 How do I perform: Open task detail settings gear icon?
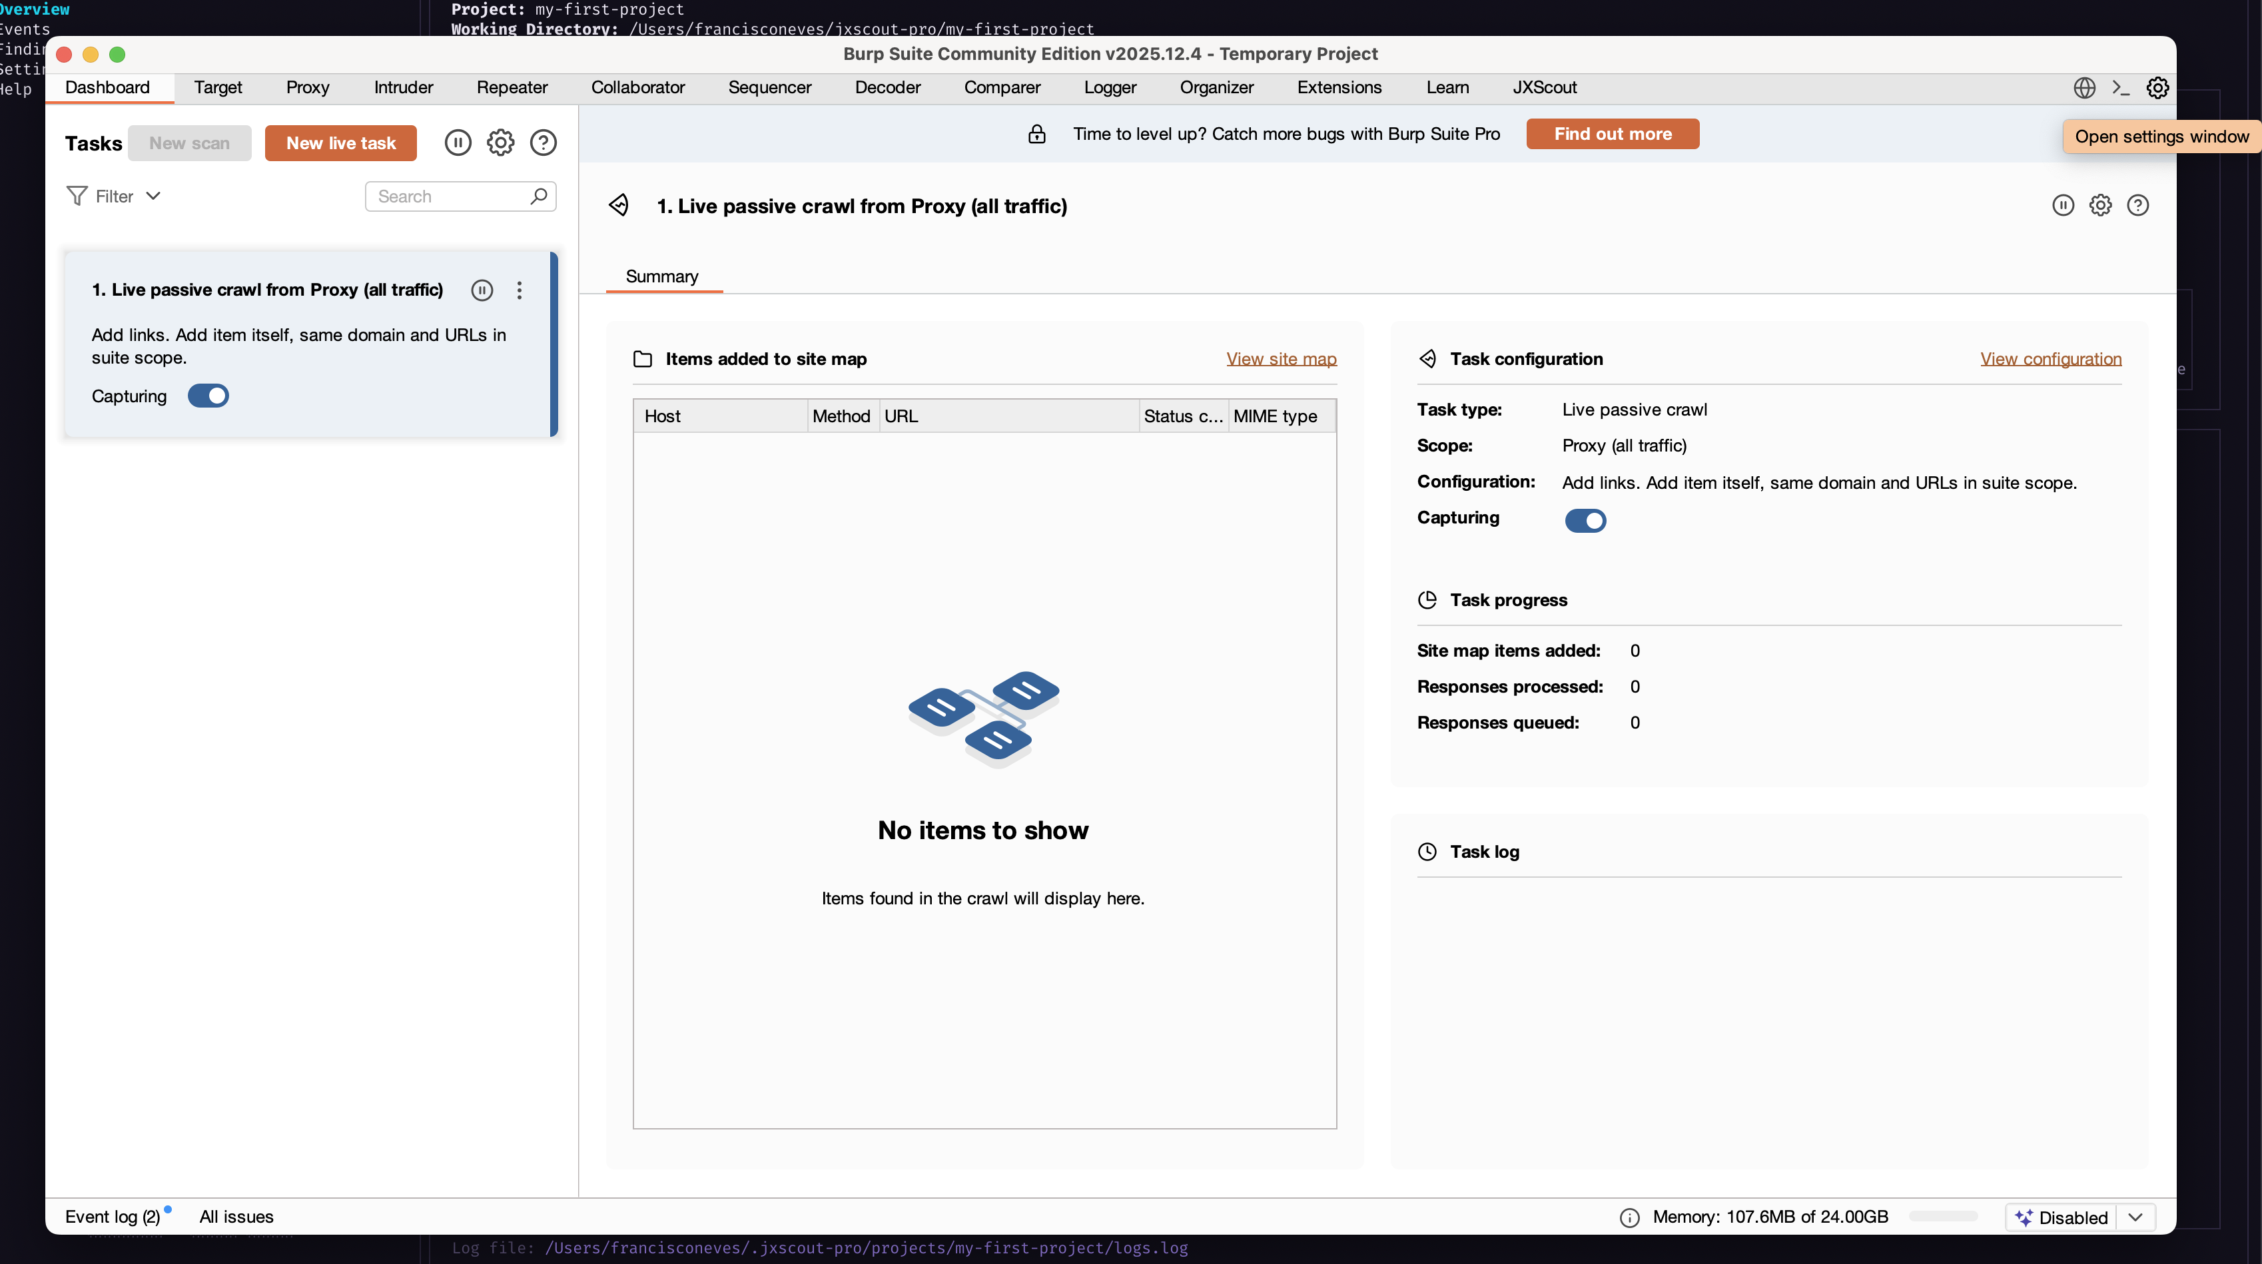tap(2100, 205)
